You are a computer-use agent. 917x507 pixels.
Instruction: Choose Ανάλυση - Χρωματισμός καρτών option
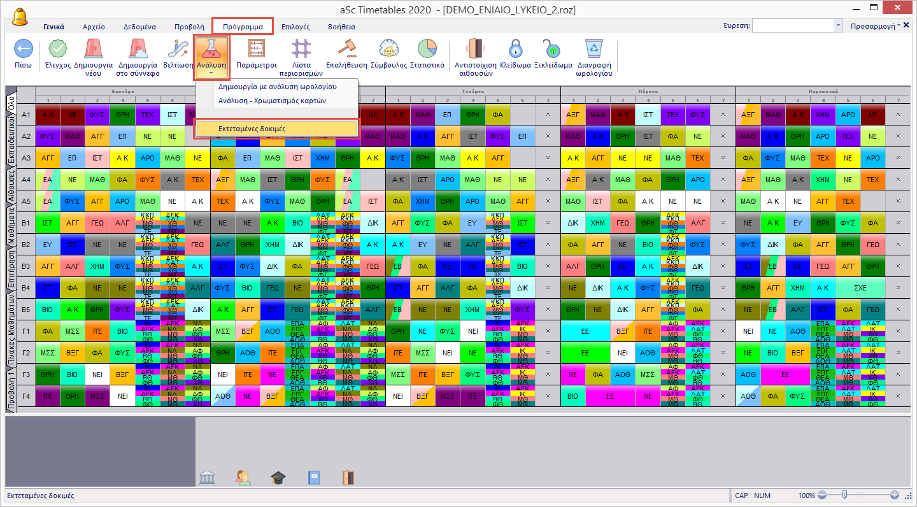[x=272, y=101]
